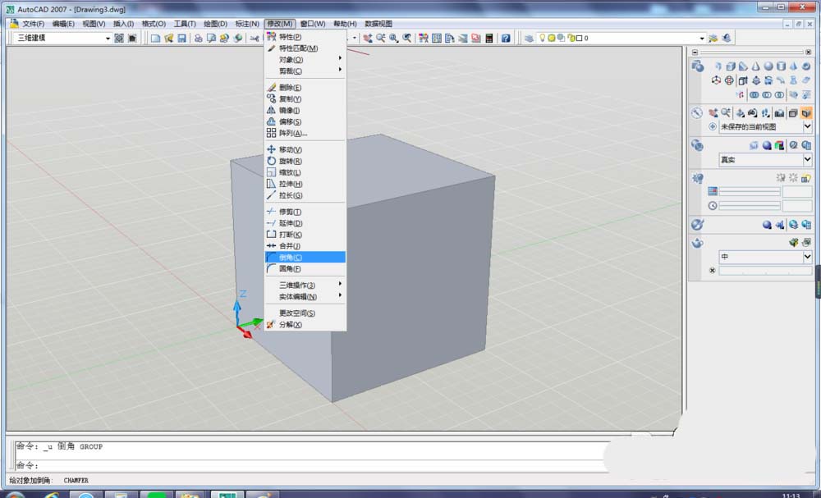The image size is (821, 498).
Task: Click parallel projection view icon
Action: click(x=793, y=113)
